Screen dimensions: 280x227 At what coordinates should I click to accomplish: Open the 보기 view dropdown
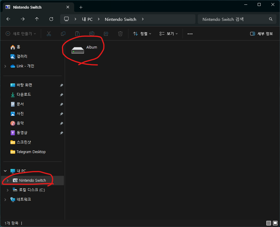click(169, 34)
